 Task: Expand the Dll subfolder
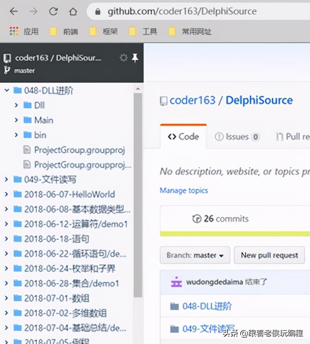point(16,105)
